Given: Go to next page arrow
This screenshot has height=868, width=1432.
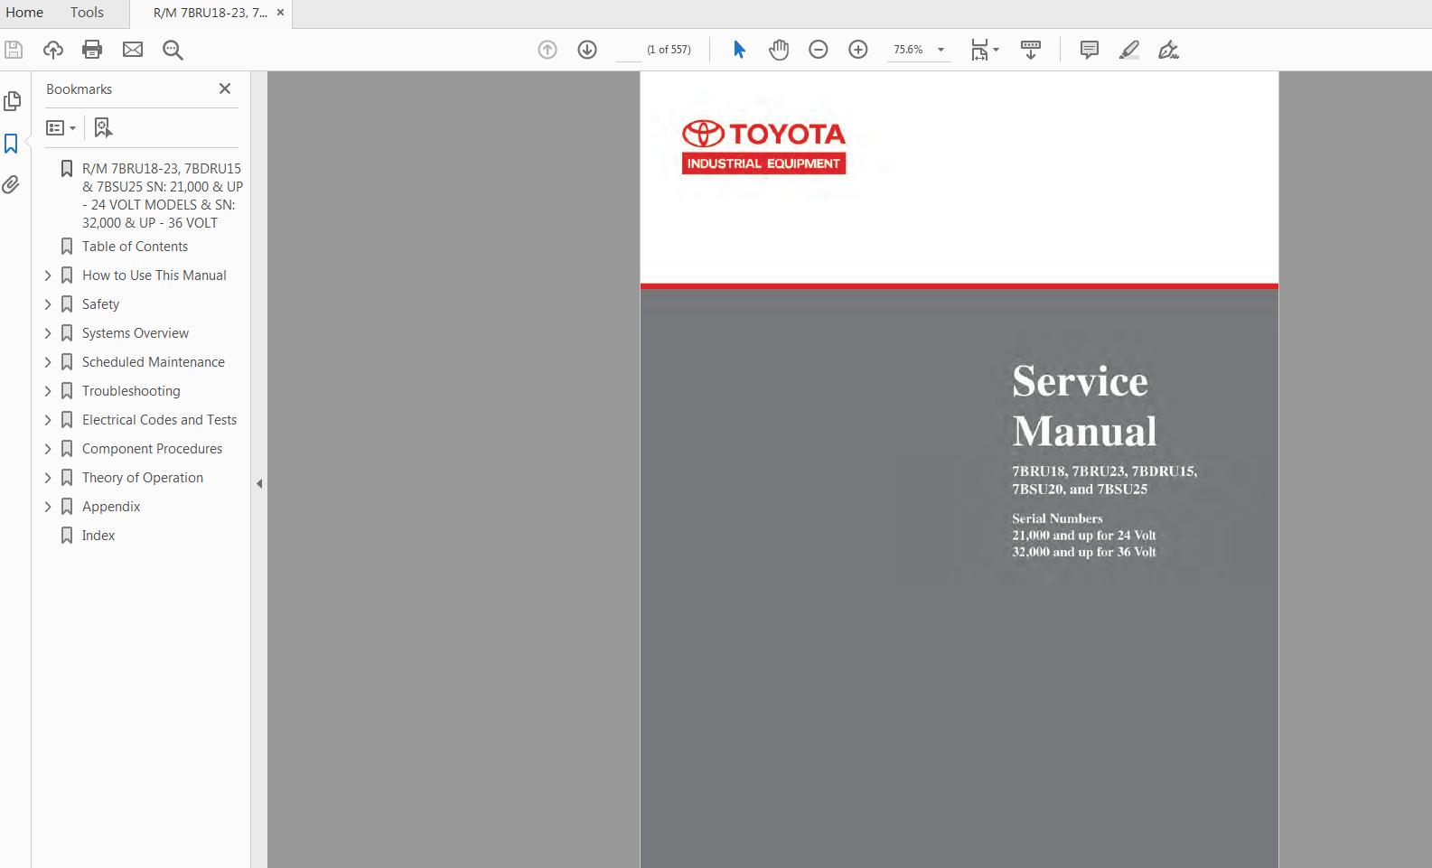Looking at the screenshot, I should pos(587,50).
